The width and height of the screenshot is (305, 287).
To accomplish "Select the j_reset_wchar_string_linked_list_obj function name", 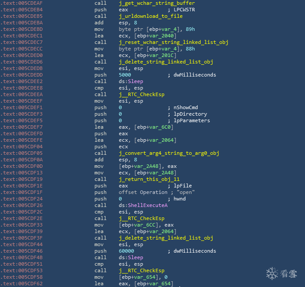I will [174, 42].
